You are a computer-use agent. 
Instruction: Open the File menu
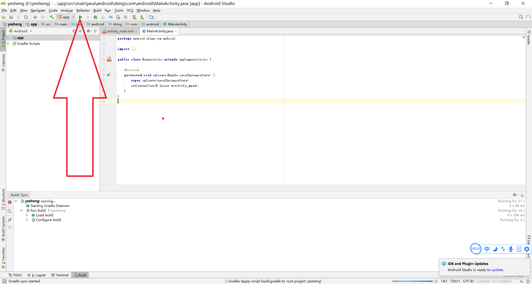[4, 10]
